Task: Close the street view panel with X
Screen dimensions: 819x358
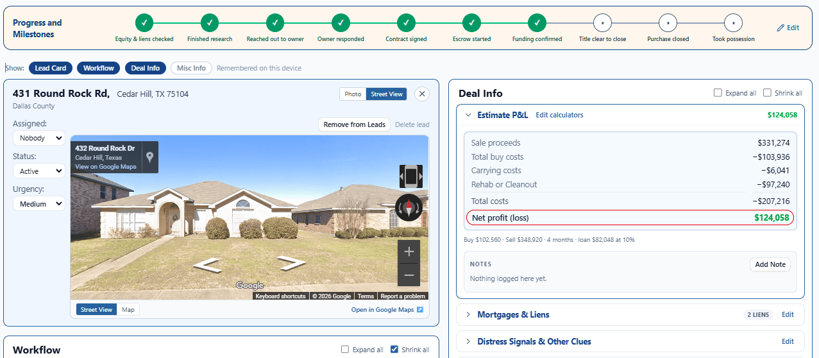Action: click(422, 94)
